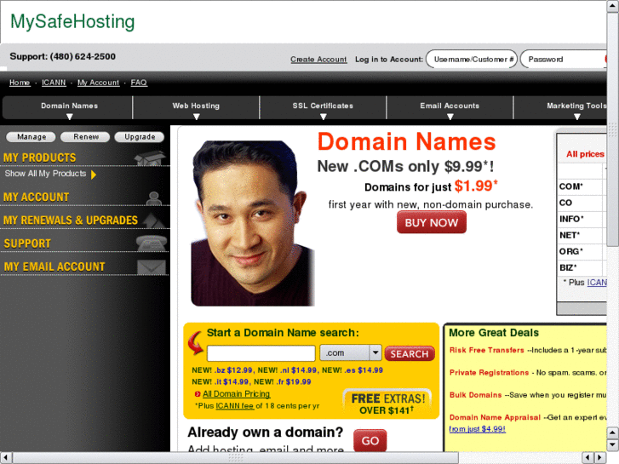This screenshot has width=619, height=464.
Task: Expand the Marketing Tools menu arrow
Action: (576, 117)
